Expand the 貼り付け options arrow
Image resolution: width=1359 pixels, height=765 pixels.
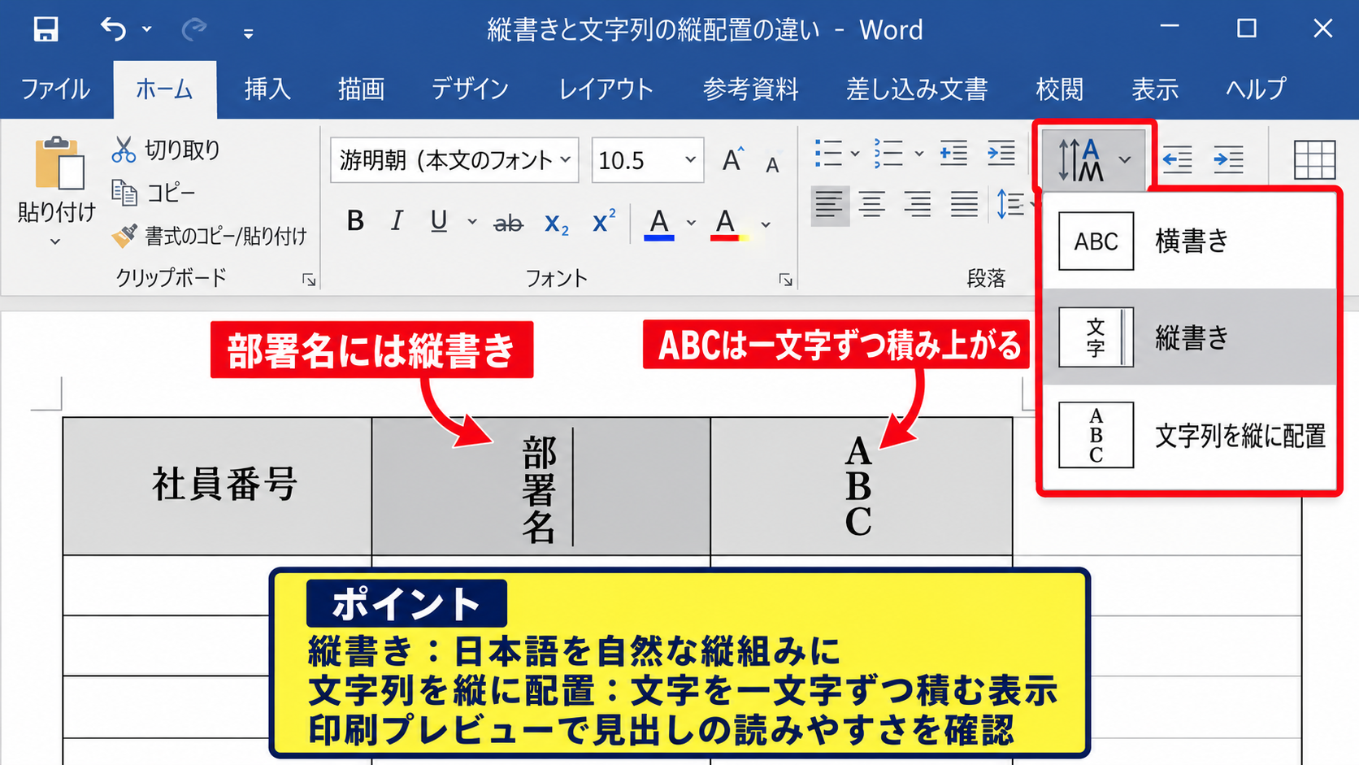click(x=55, y=241)
